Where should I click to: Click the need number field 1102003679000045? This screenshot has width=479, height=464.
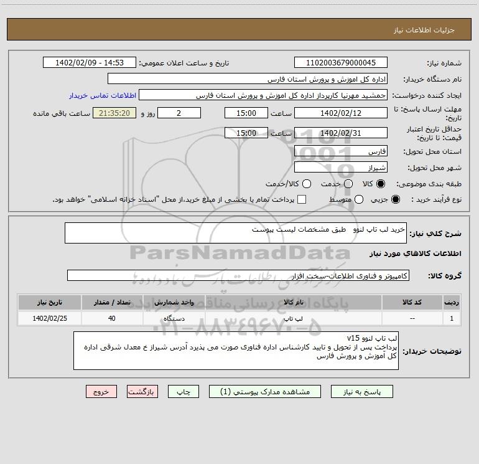(341, 62)
